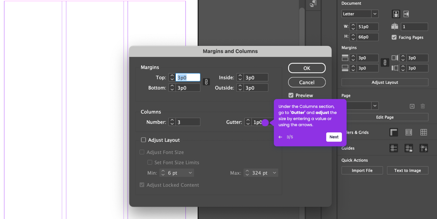Open the Max font size 324 pt dropdown
Viewport: 437px width, 219px height.
point(261,173)
